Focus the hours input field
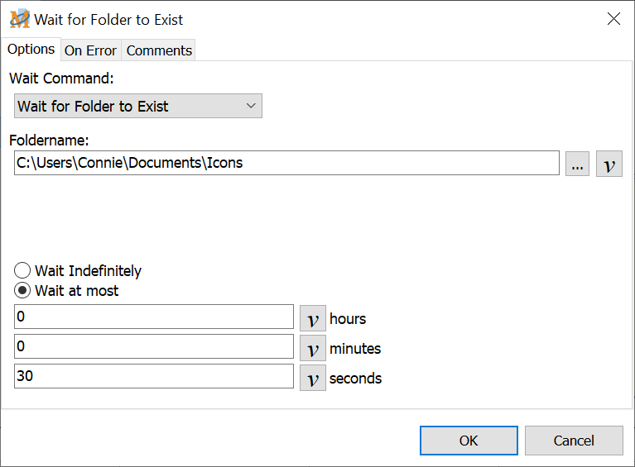 pos(154,317)
